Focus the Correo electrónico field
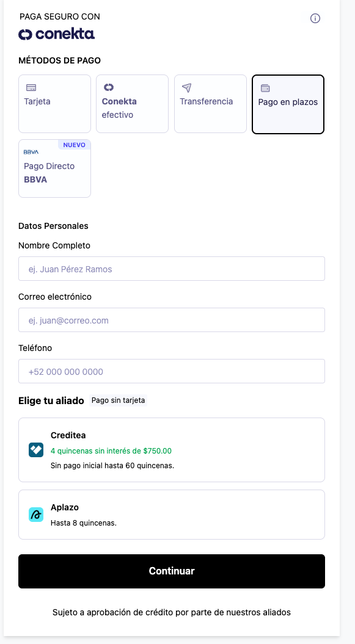This screenshot has width=355, height=644. click(x=172, y=320)
